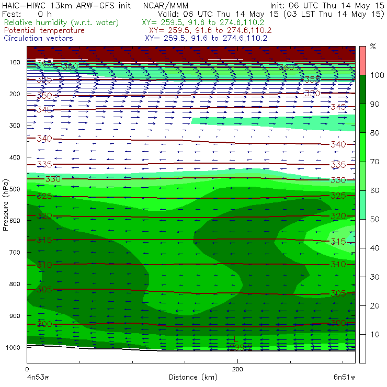Screen dimensions: 387x387
Task: Click the pink colorbar segment above 100
Action: click(362, 61)
